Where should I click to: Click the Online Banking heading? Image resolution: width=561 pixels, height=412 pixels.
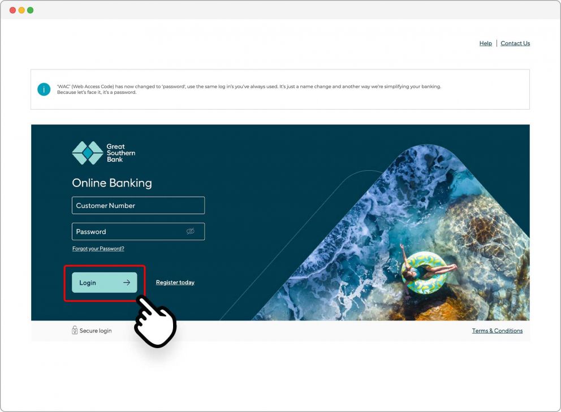(x=112, y=183)
